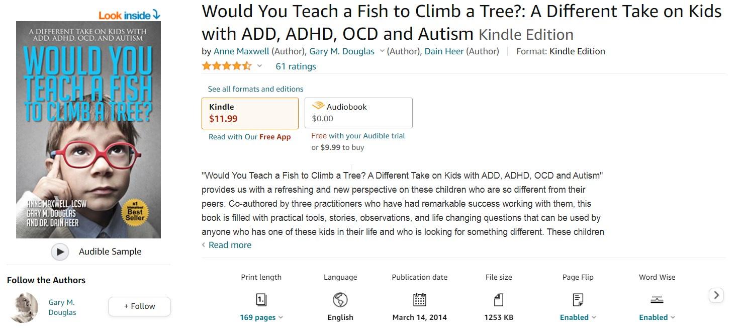The width and height of the screenshot is (741, 328).
Task: Click the Publication date calendar icon
Action: tap(419, 300)
